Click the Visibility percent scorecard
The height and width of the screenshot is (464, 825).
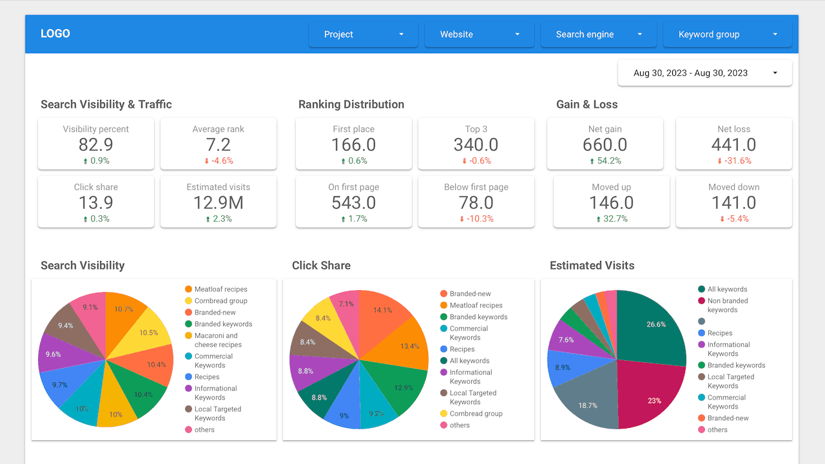pos(96,144)
